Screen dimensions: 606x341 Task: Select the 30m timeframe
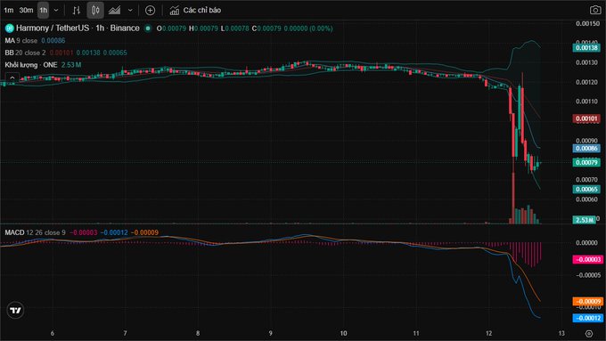26,11
